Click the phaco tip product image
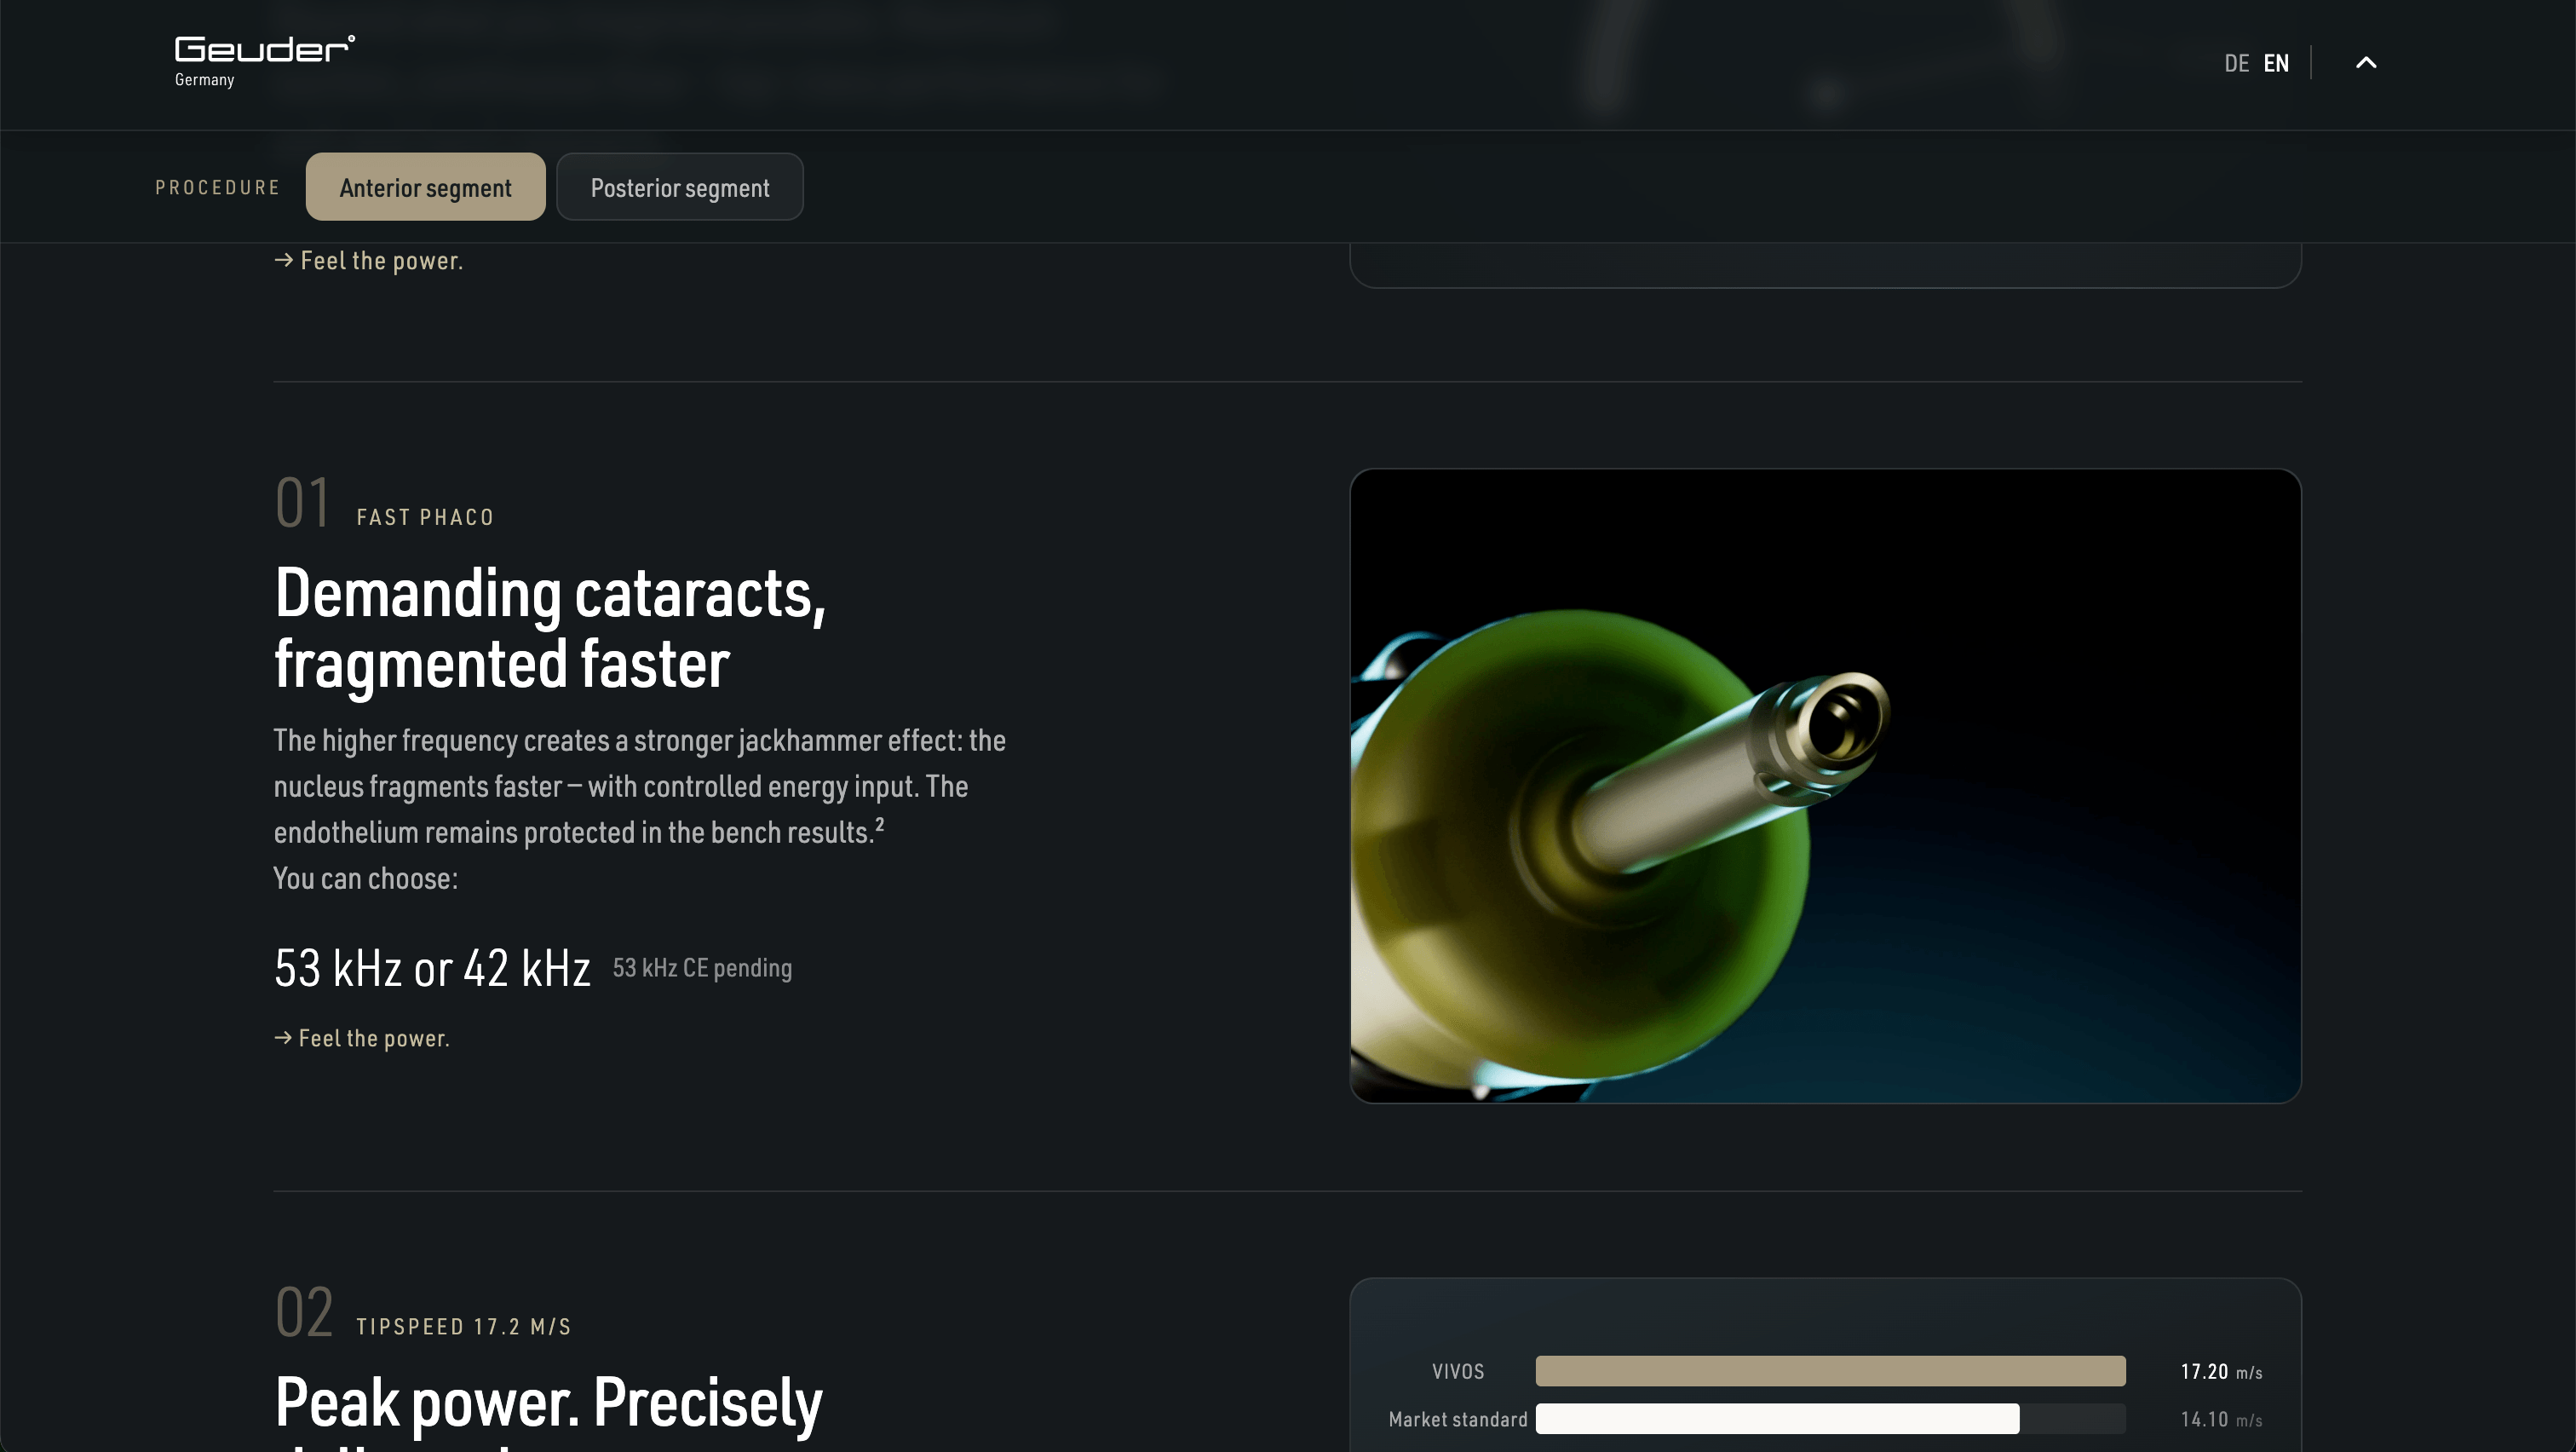 1825,786
